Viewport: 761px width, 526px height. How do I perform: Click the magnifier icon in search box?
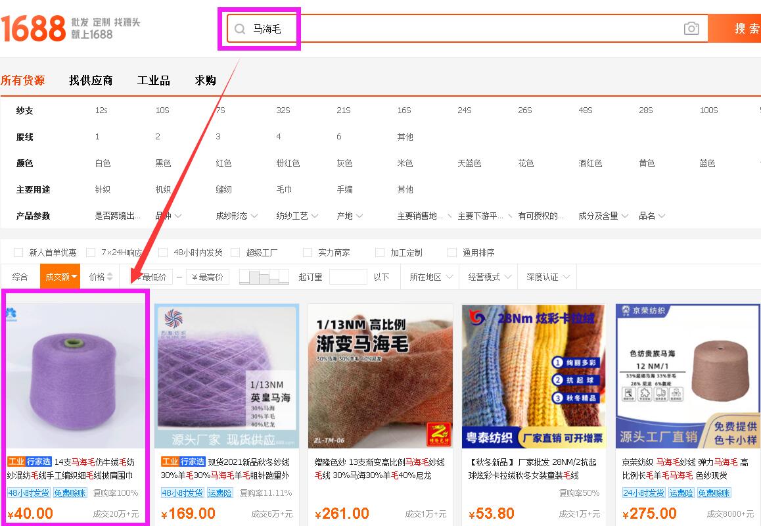tap(240, 29)
